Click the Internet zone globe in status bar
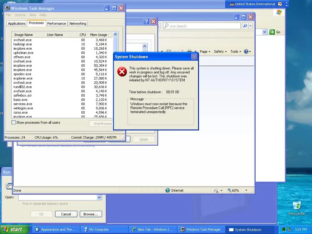Viewport: 312px width, 234px height. [x=168, y=190]
